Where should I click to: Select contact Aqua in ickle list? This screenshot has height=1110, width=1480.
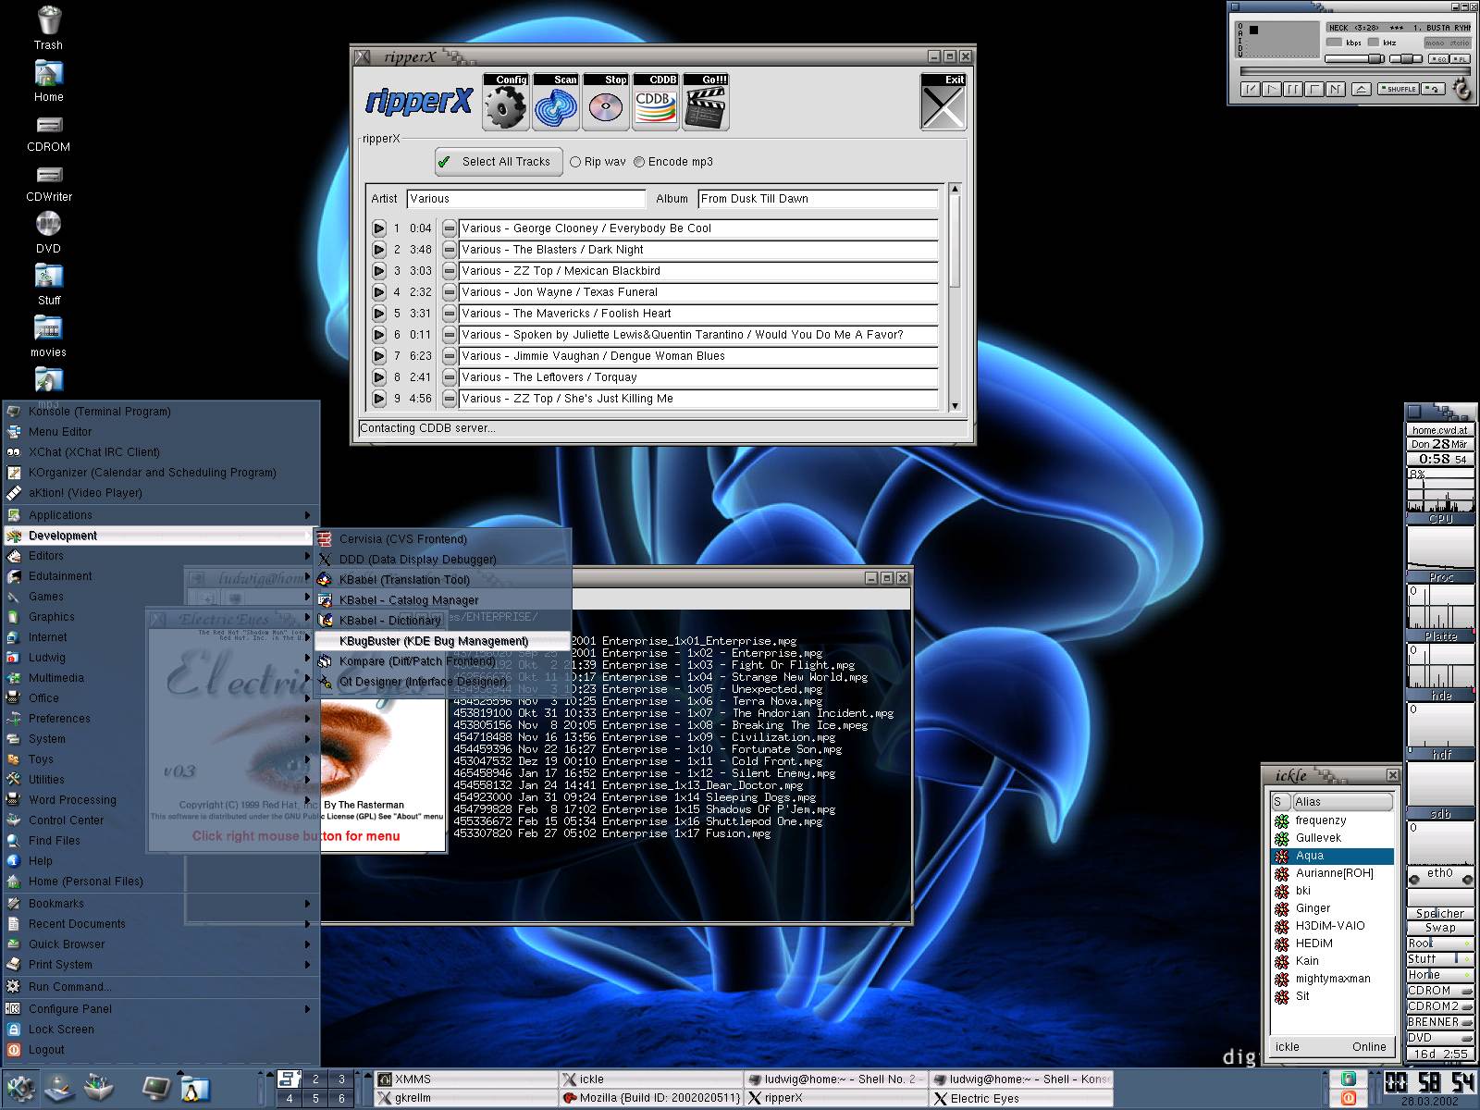[x=1332, y=856]
